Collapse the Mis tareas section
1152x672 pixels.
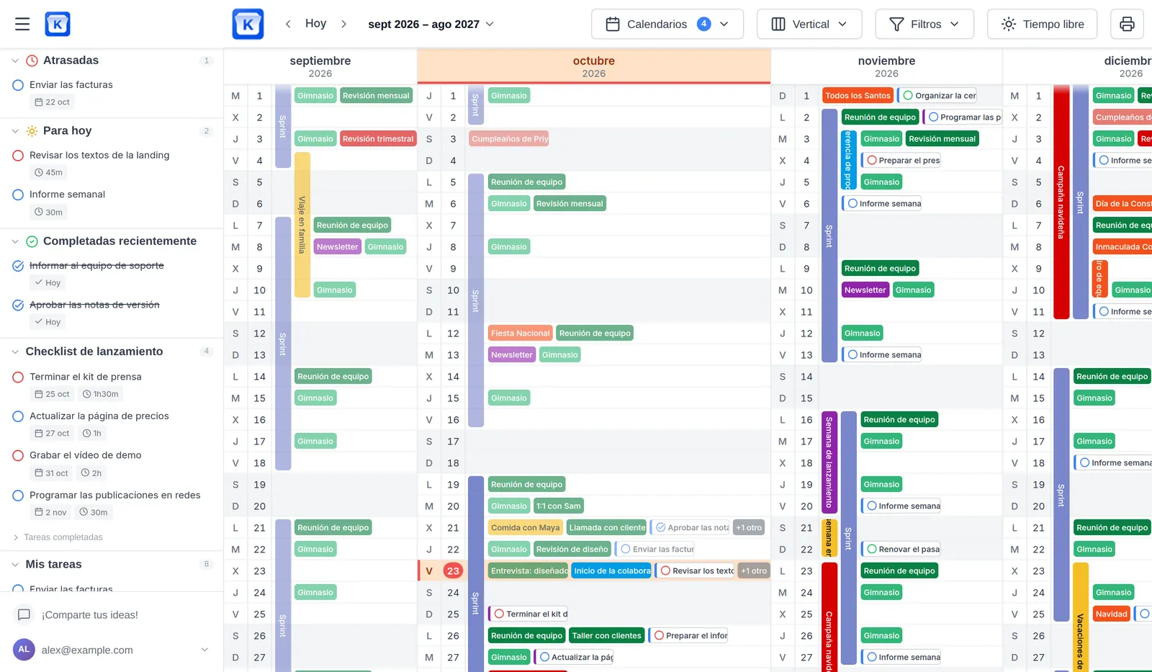(15, 565)
